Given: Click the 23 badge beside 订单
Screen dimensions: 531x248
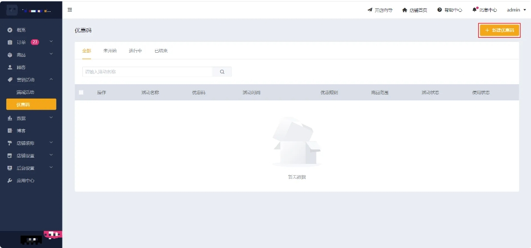Looking at the screenshot, I should tap(35, 42).
